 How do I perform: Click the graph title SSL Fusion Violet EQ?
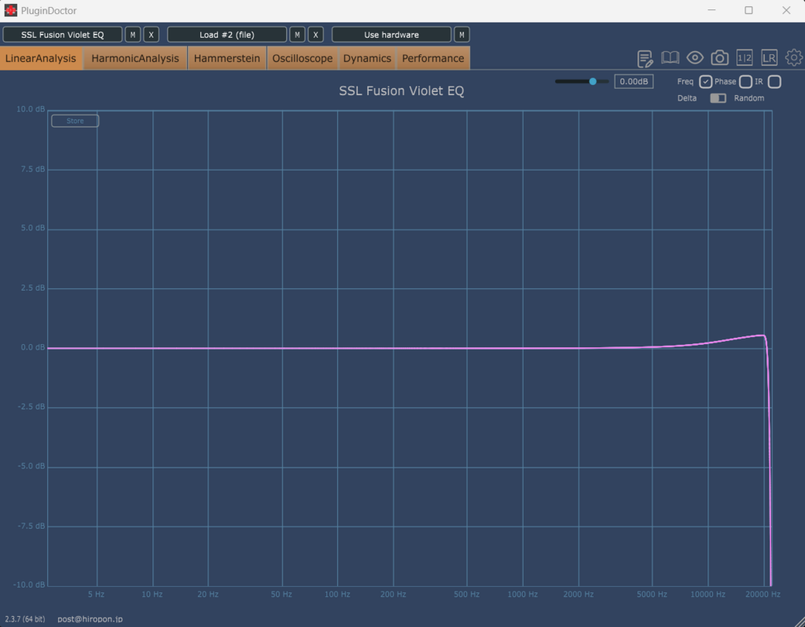click(x=402, y=91)
